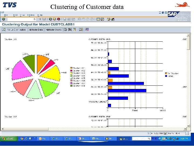Open the SAP system menu icon top-left
The image size is (194, 146).
tap(2, 12)
